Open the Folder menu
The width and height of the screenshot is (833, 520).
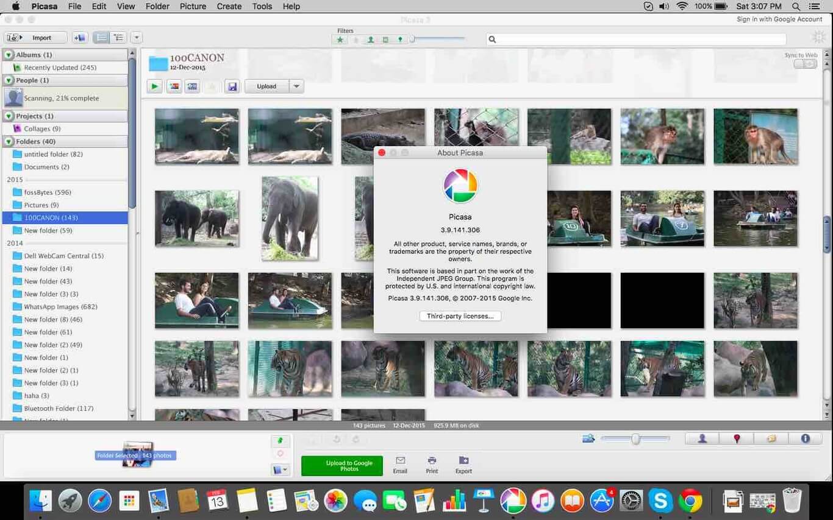tap(157, 6)
